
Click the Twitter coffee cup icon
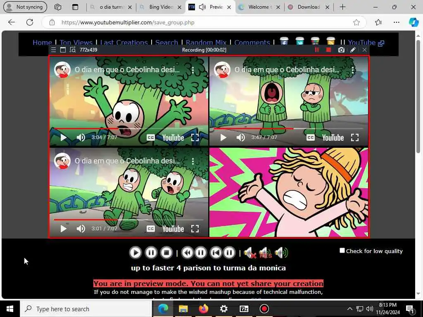point(300,41)
